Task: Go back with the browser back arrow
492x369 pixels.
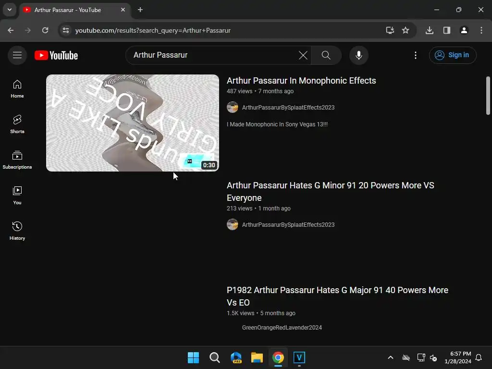Action: tap(11, 30)
